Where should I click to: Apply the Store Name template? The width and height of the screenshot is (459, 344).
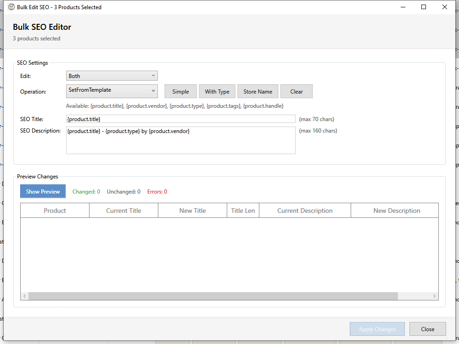pyautogui.click(x=257, y=91)
